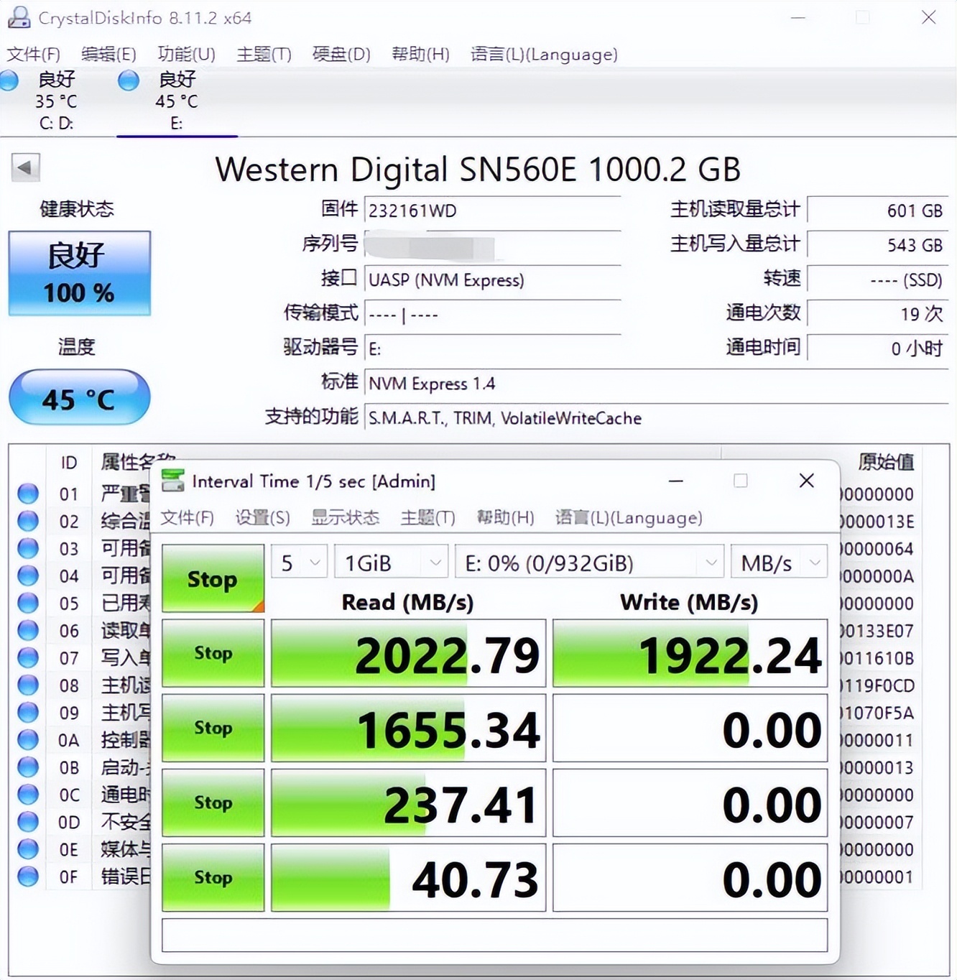Click the blue health circle above C: D:

(10, 81)
